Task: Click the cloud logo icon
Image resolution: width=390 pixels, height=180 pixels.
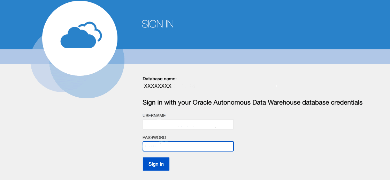Action: tap(81, 35)
